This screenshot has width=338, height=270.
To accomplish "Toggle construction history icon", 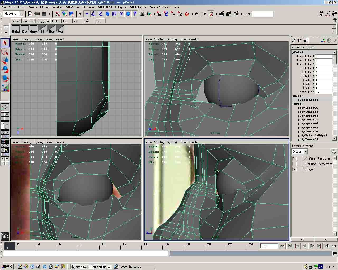I will 211,14.
